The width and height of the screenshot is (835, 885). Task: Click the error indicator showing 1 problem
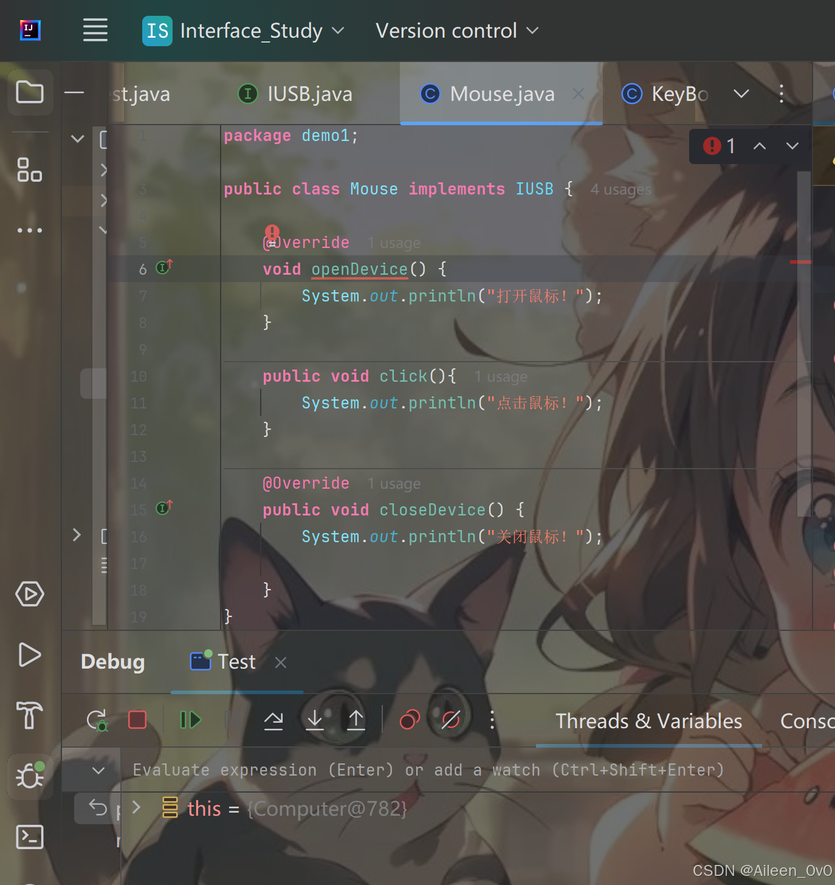coord(720,146)
